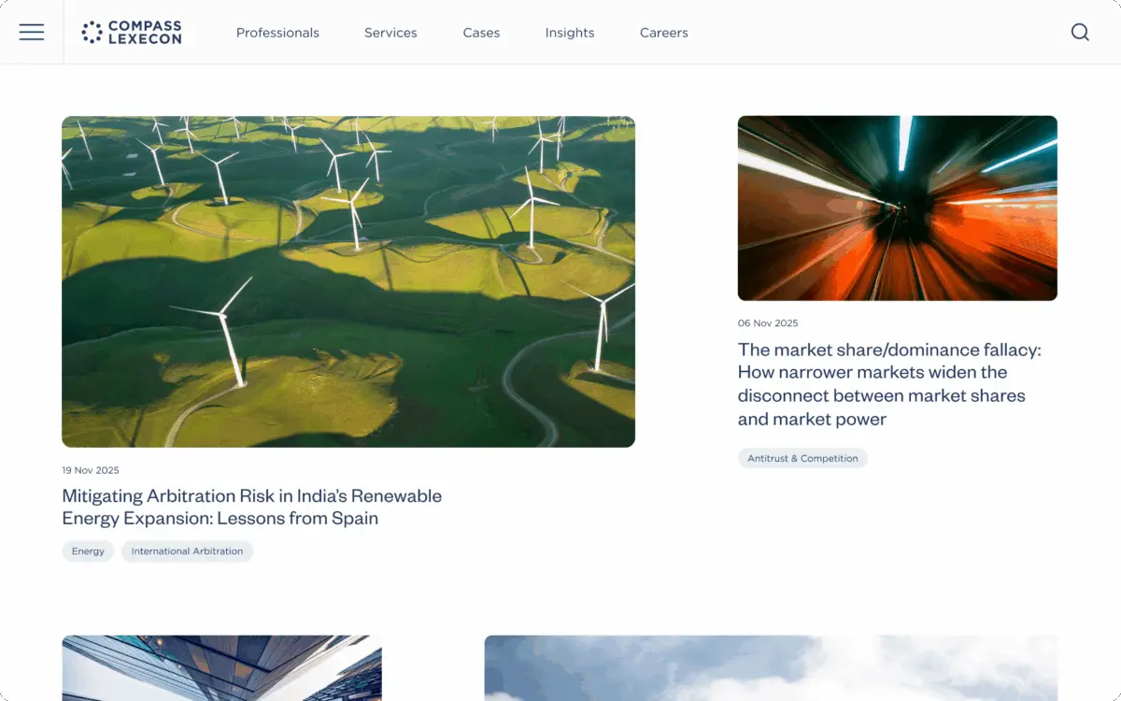Click the 06 Nov 2025 date
Viewport: 1121px width, 701px height.
coord(768,323)
